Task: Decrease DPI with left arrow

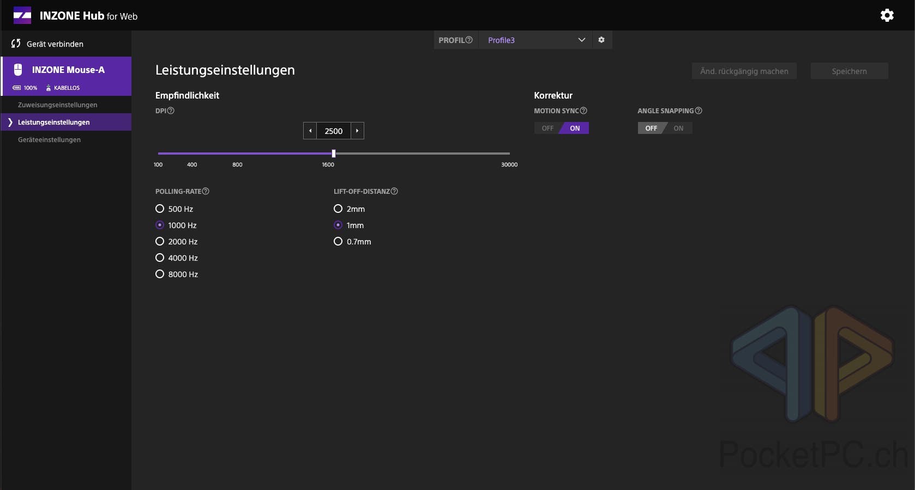Action: (310, 131)
